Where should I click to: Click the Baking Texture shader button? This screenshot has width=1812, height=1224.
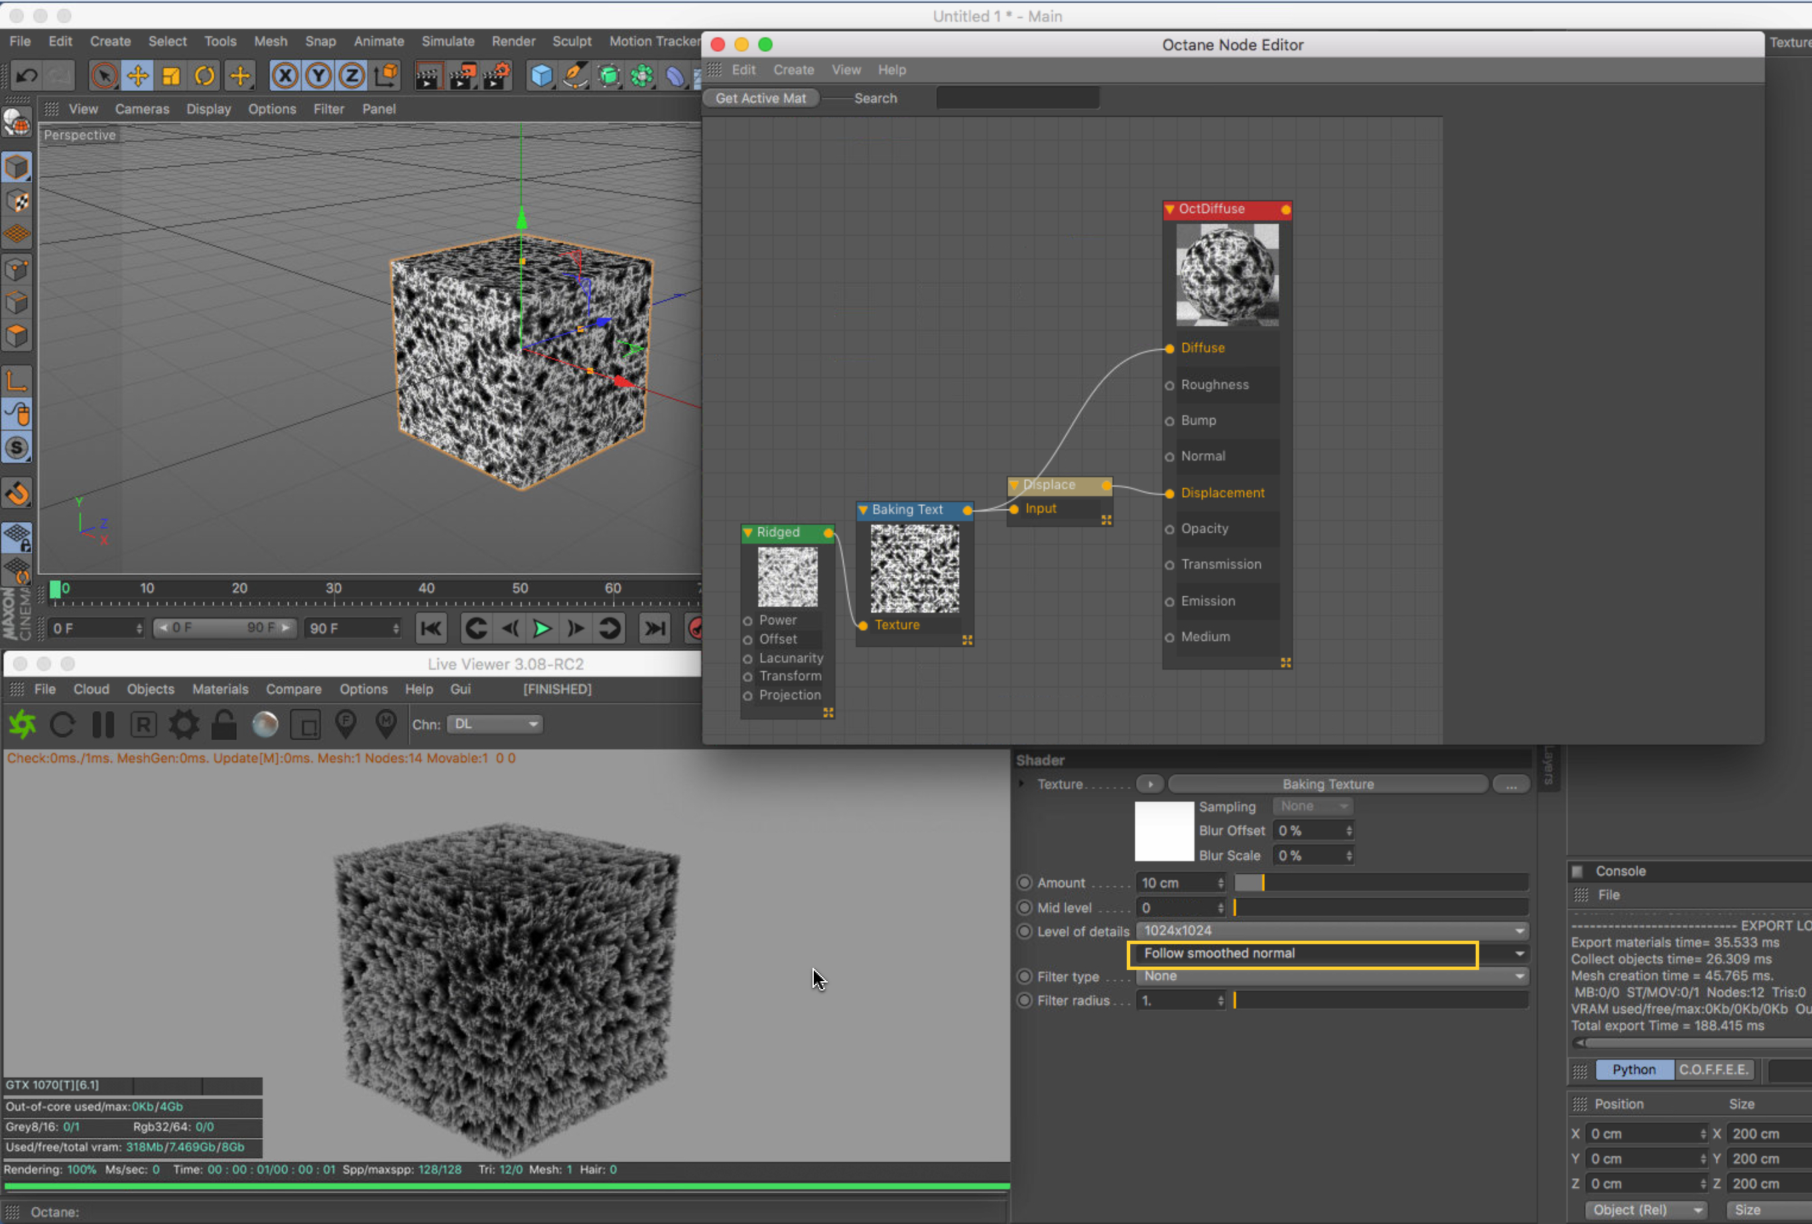(x=1327, y=784)
